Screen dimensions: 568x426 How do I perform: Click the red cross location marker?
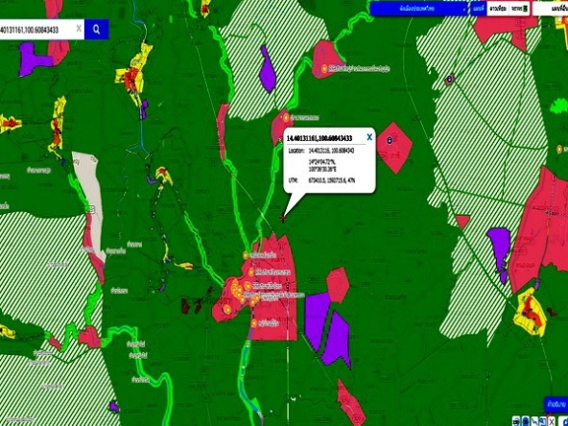pyautogui.click(x=283, y=218)
